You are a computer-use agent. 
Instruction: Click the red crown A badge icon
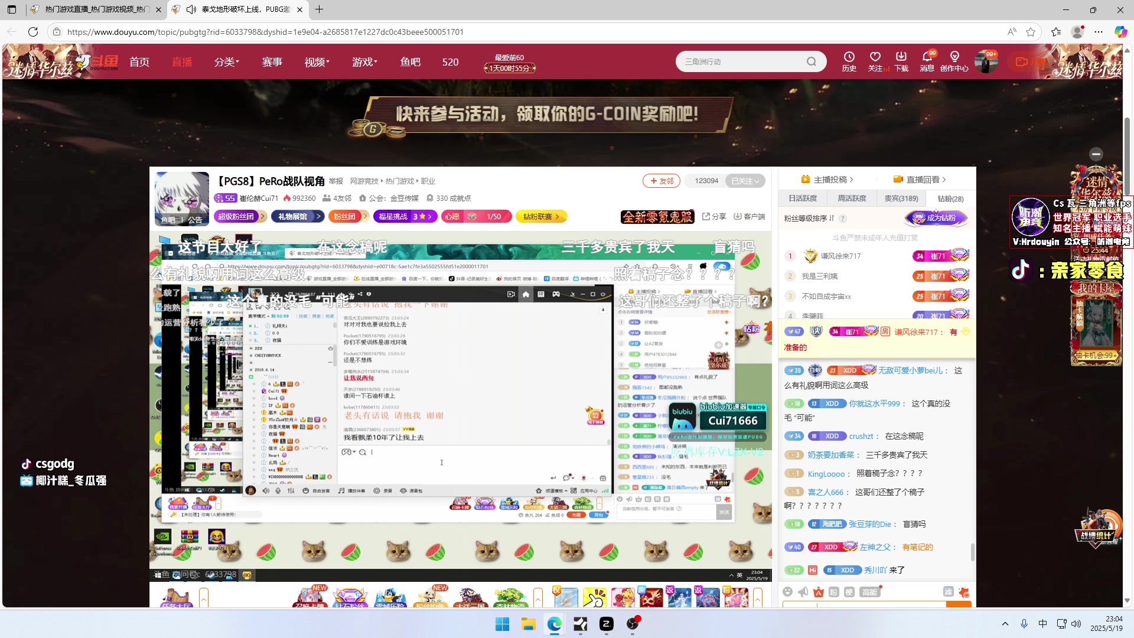click(819, 592)
